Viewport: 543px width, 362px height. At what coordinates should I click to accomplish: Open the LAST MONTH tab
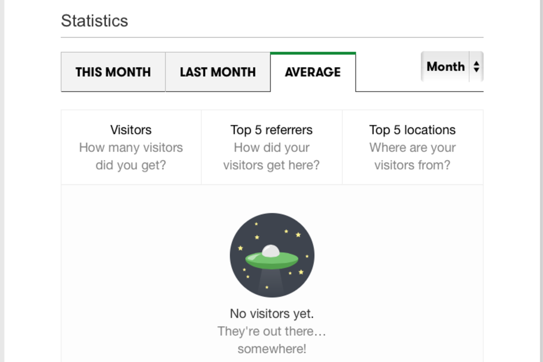(218, 72)
